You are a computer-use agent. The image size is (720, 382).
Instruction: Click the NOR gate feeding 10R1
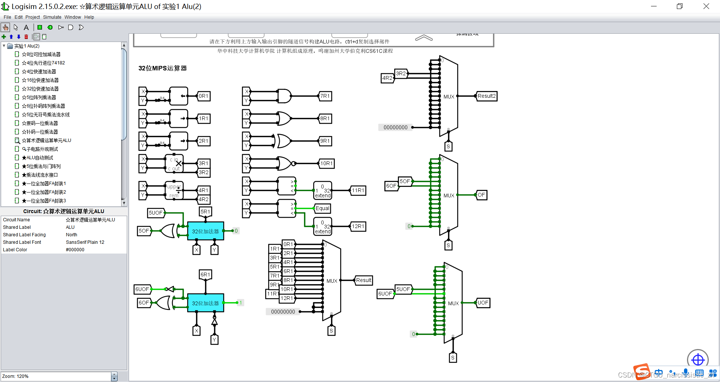286,163
